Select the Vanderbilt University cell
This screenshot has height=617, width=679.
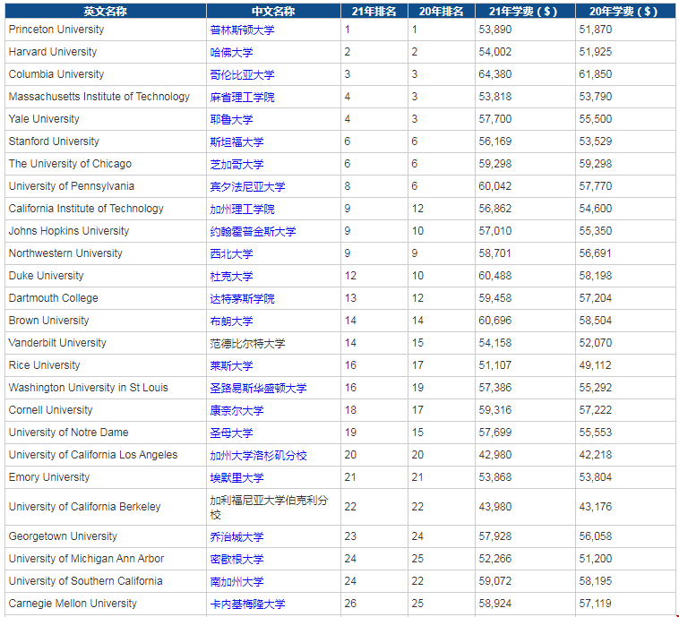(x=106, y=343)
